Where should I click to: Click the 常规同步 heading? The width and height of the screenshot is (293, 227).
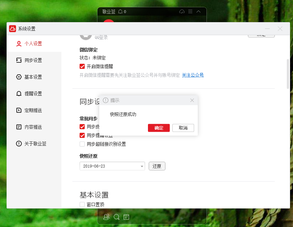point(89,119)
